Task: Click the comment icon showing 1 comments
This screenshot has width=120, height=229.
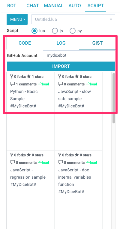Action: pyautogui.click(x=13, y=84)
